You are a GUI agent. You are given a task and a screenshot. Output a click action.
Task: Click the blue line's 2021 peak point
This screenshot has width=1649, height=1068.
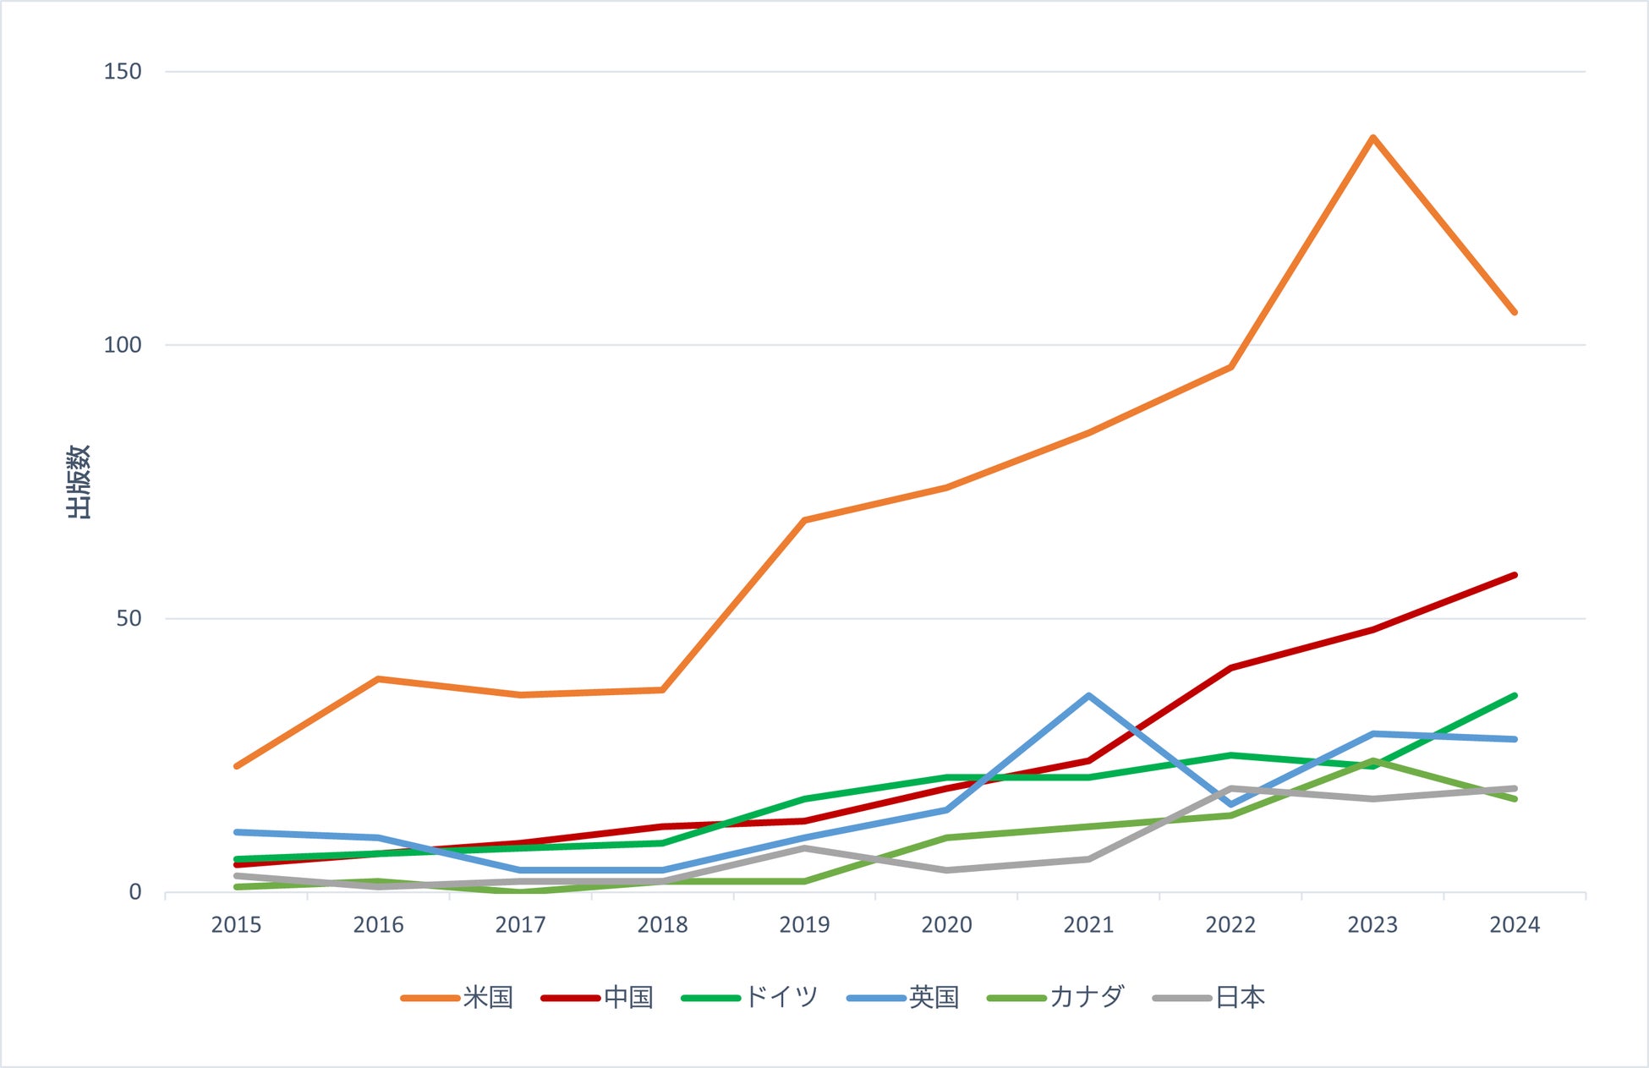(x=1088, y=696)
